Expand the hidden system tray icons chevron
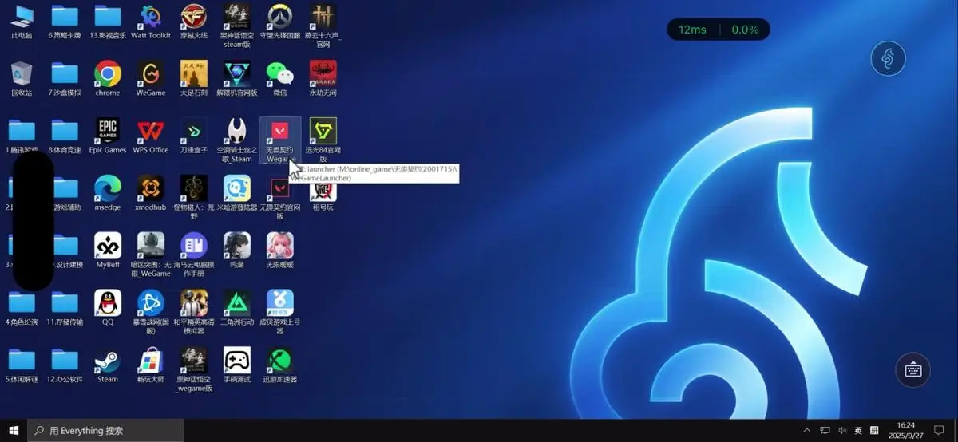The height and width of the screenshot is (442, 958). pyautogui.click(x=808, y=431)
